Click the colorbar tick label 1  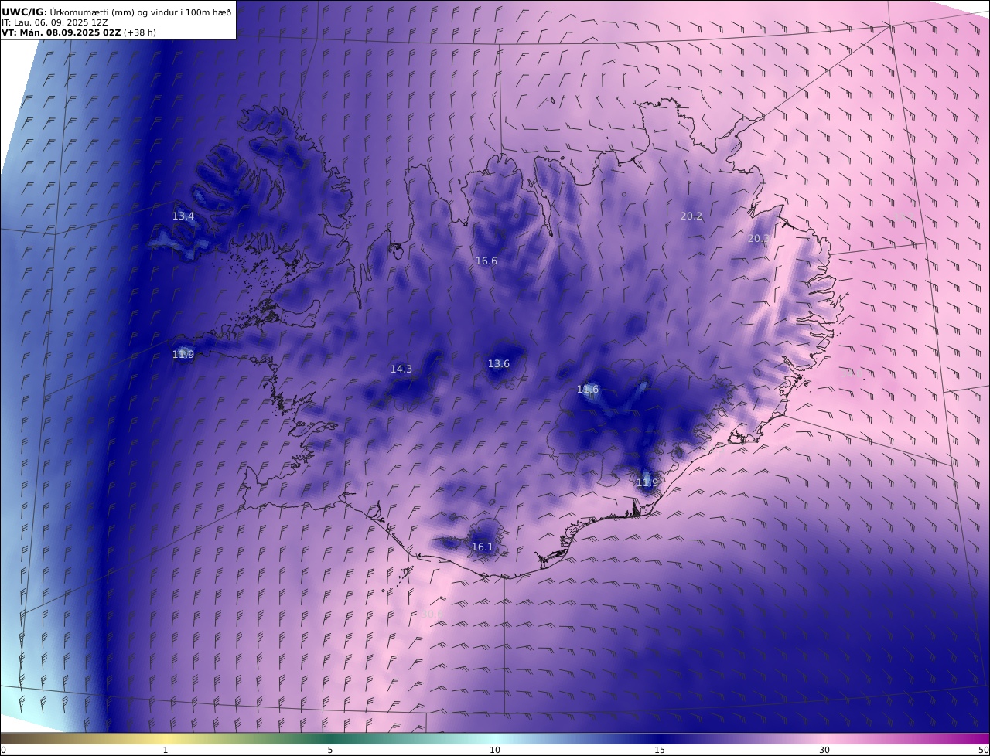click(166, 750)
